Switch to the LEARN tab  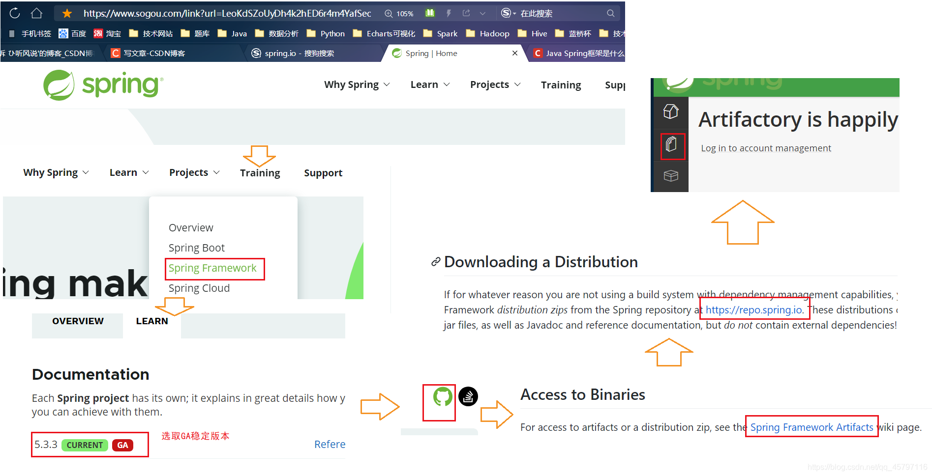[152, 321]
